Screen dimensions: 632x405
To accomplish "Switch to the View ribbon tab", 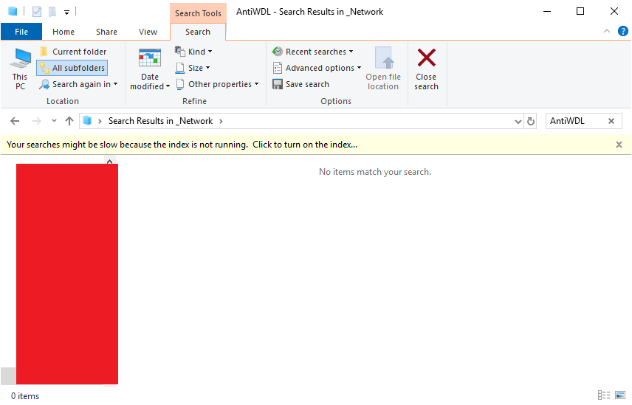I will point(148,32).
